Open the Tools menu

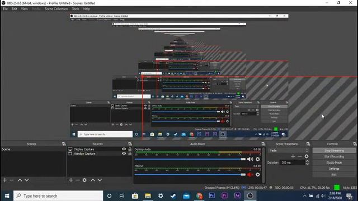pos(76,9)
